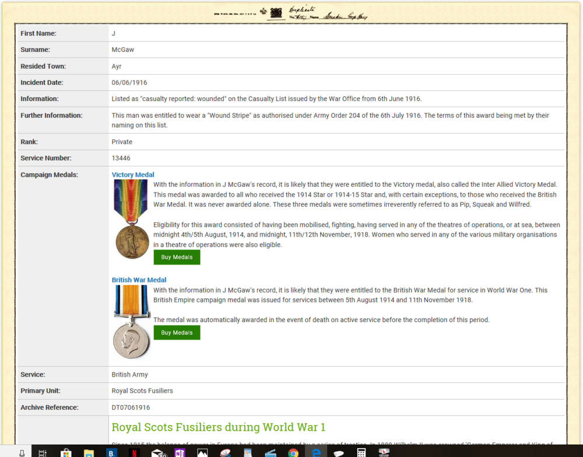
Task: Click Buy Medals under British War Medal
Action: 177,333
